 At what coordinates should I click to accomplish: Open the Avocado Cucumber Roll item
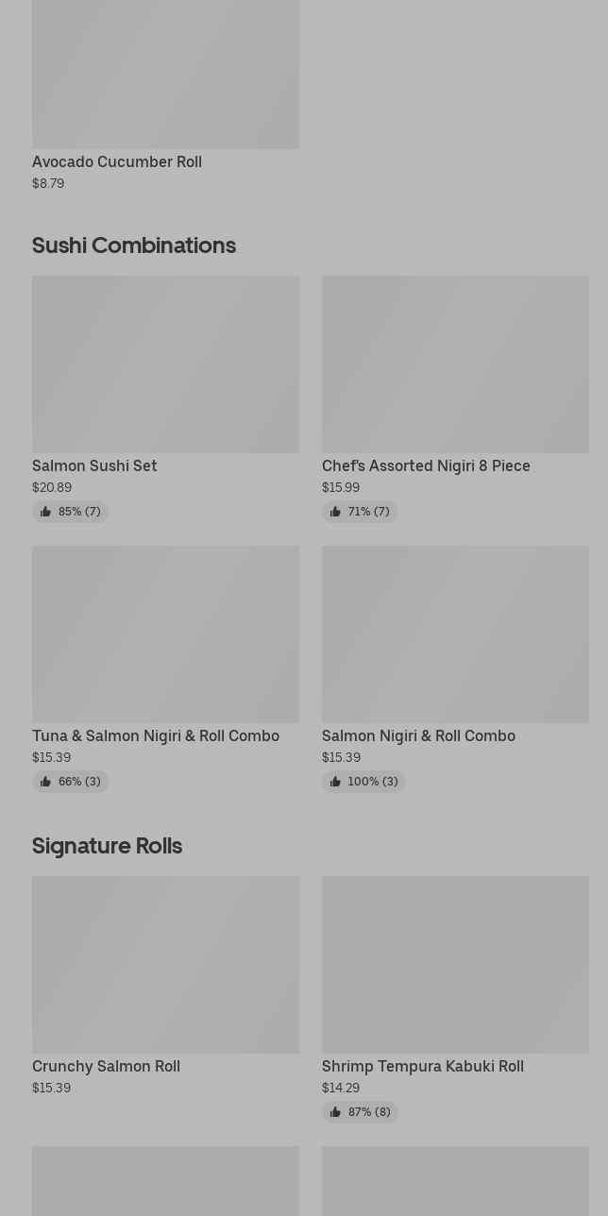click(x=117, y=161)
